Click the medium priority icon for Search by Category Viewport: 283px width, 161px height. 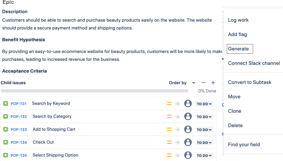(x=169, y=116)
